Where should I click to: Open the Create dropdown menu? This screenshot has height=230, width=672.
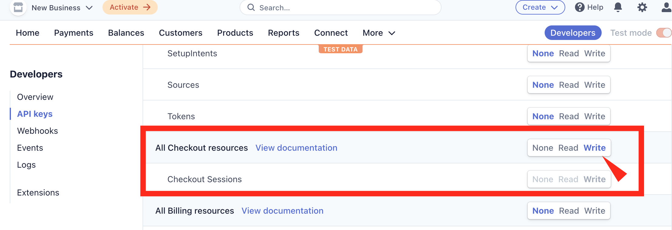(540, 7)
